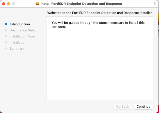
Task: Jump to the Installation step
Action: [x=18, y=43]
